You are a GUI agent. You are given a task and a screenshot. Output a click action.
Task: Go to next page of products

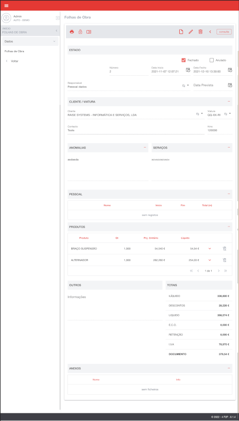click(218, 271)
